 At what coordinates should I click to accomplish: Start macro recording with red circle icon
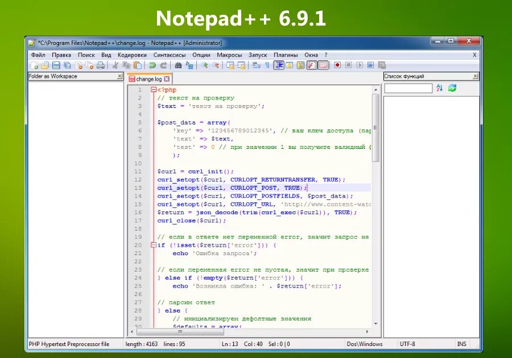(337, 65)
